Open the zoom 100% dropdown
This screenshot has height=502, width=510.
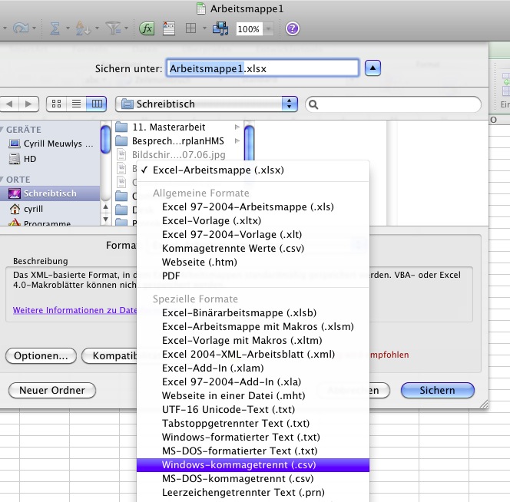click(x=269, y=29)
